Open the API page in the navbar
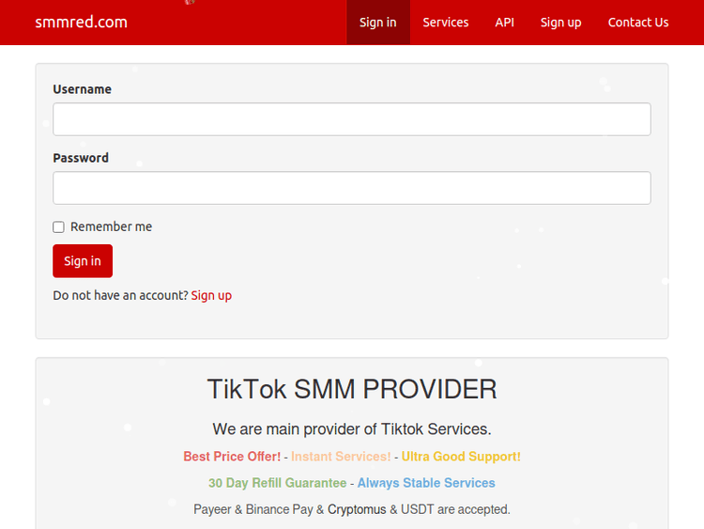 (504, 23)
